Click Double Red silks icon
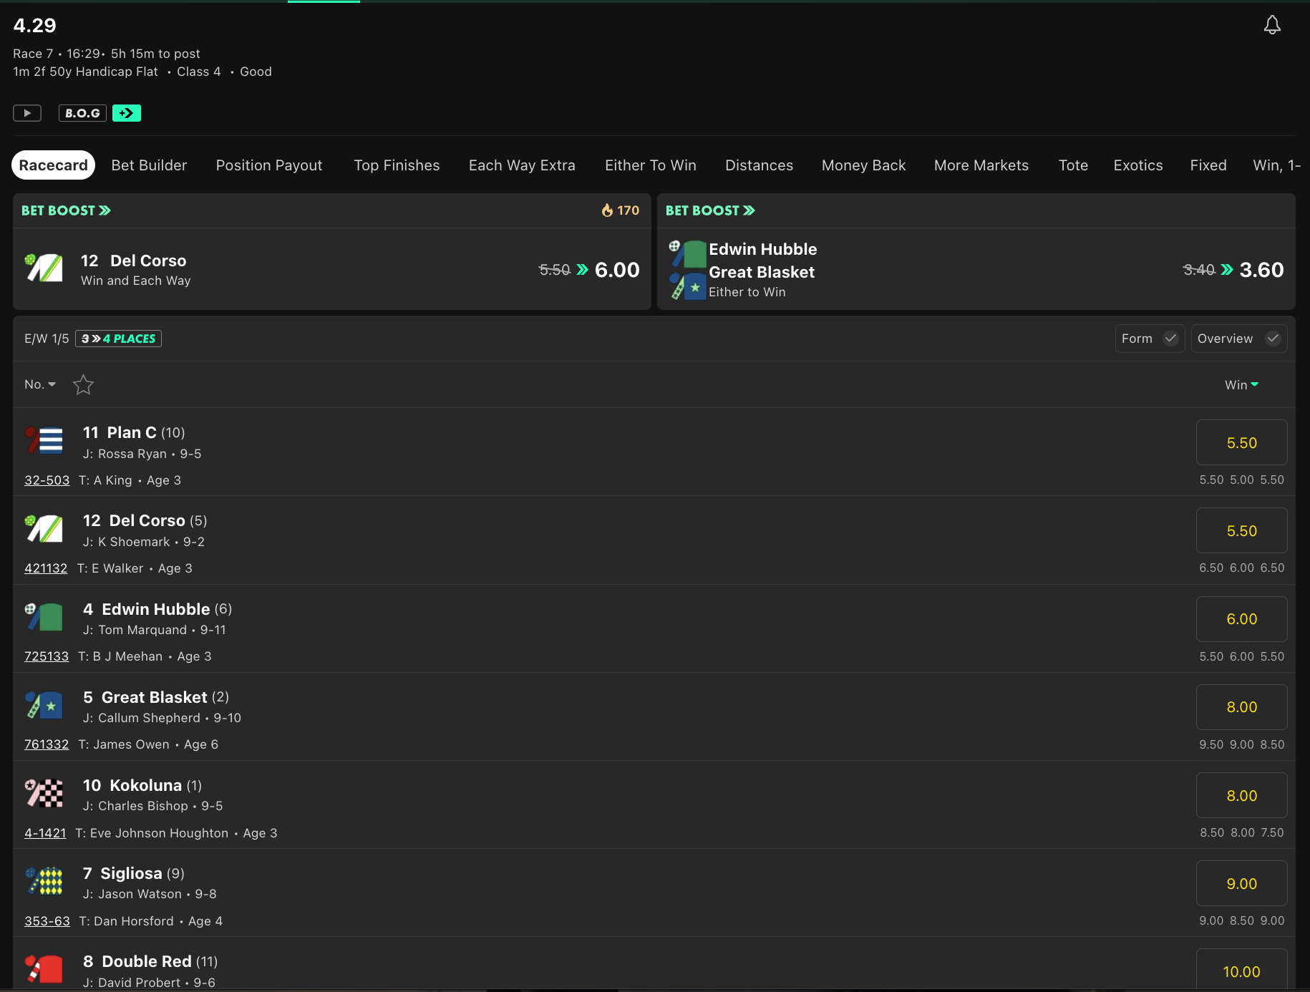Screen dimensions: 1310x992 click(x=44, y=969)
